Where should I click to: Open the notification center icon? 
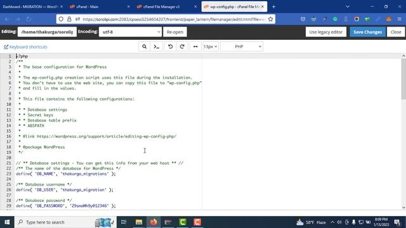(397, 222)
